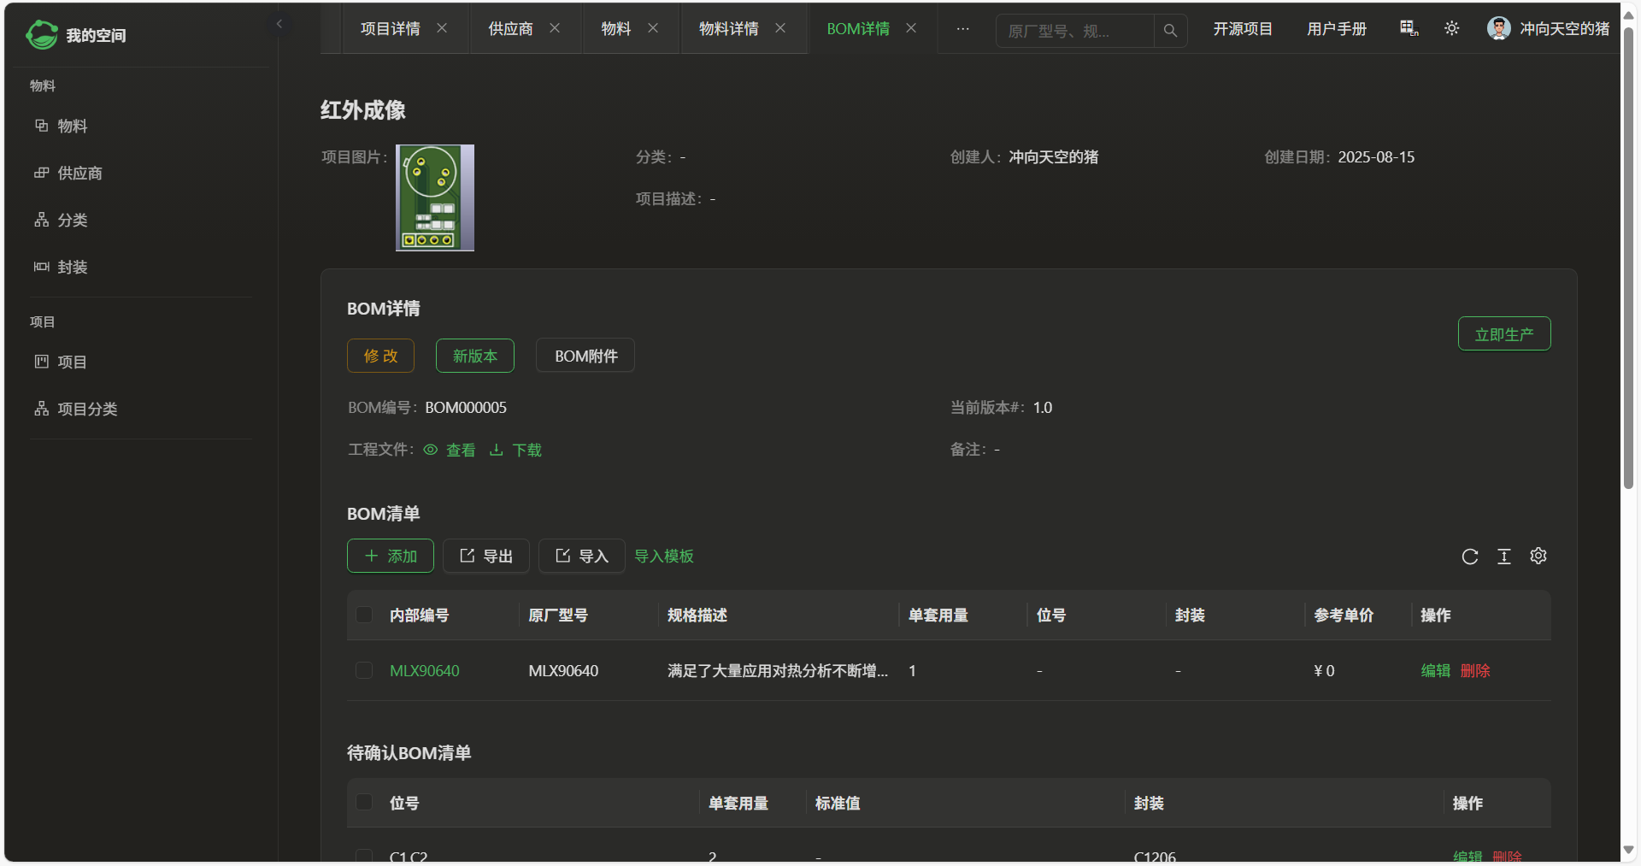This screenshot has width=1641, height=866.
Task: Select the MLX90640 row checkbox
Action: (x=364, y=671)
